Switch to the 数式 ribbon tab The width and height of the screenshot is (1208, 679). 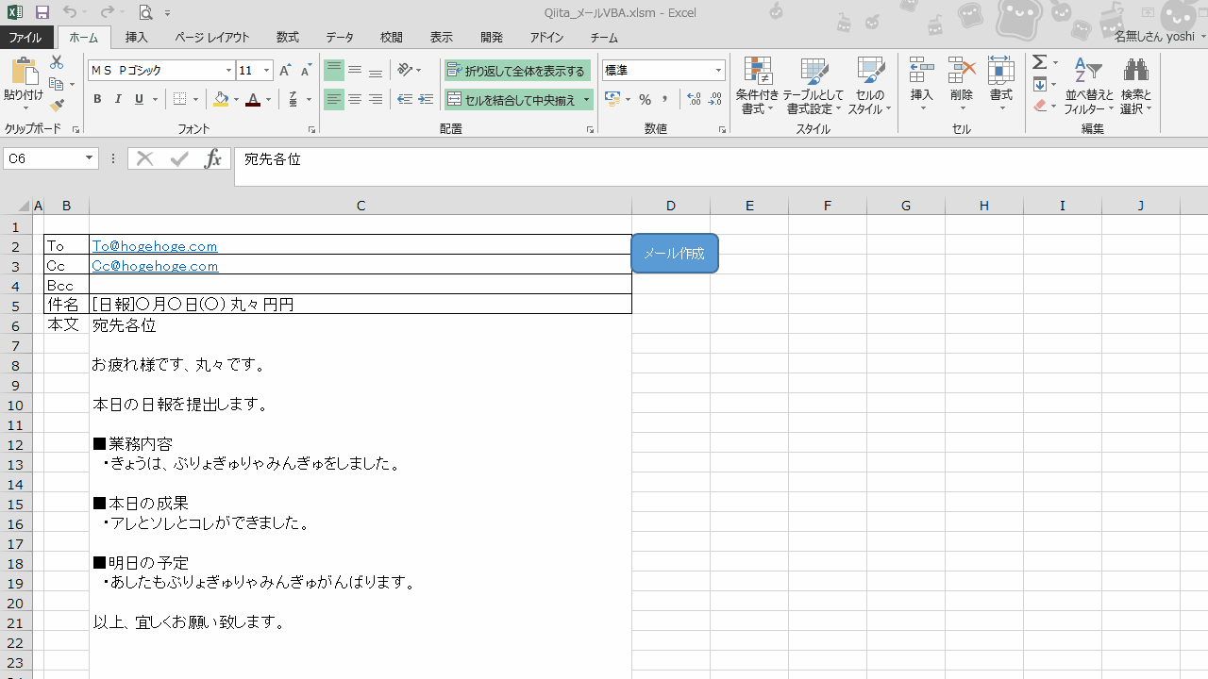(x=287, y=38)
